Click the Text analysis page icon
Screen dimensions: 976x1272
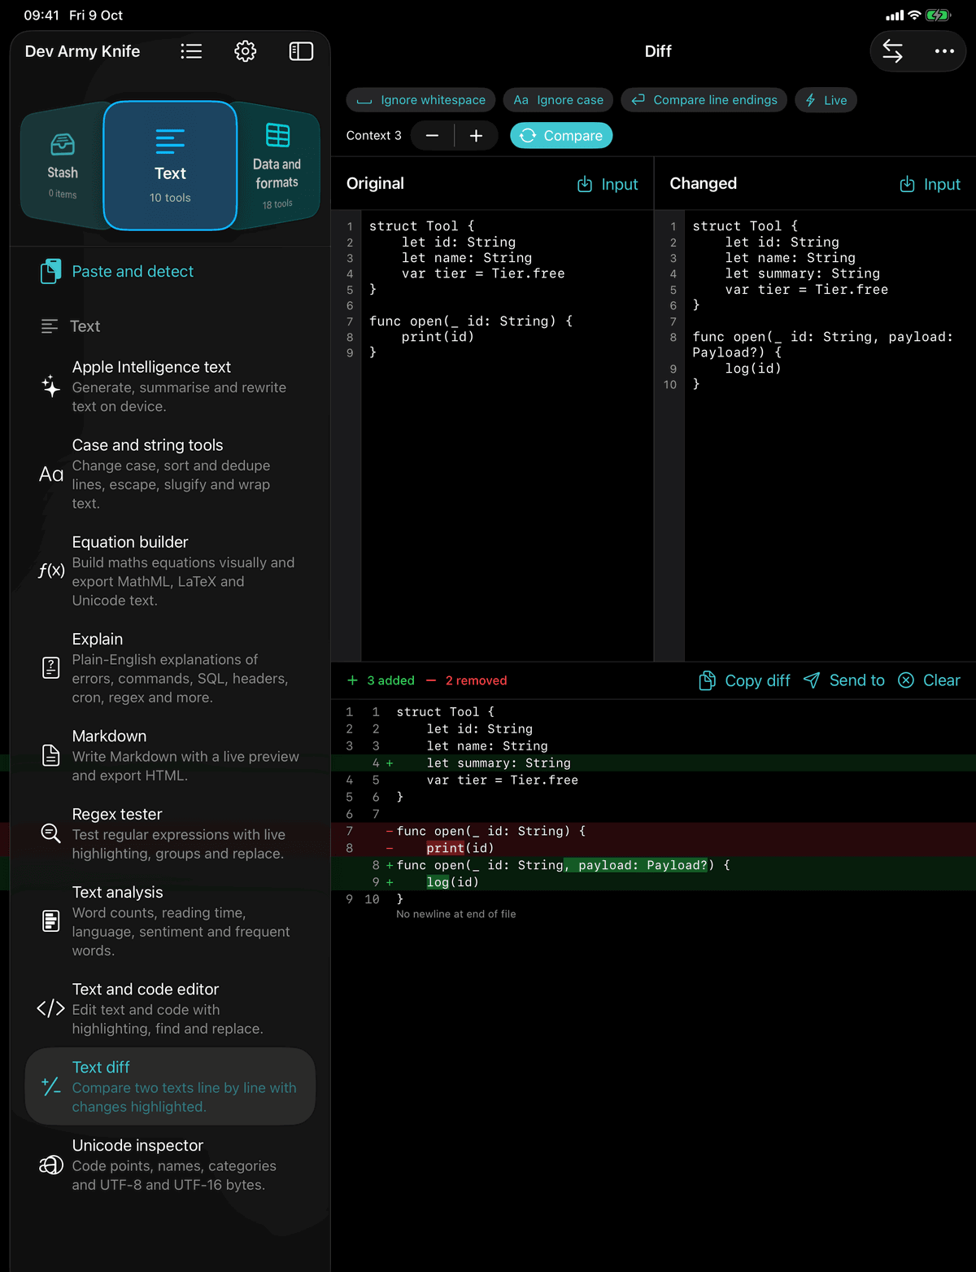coord(50,921)
